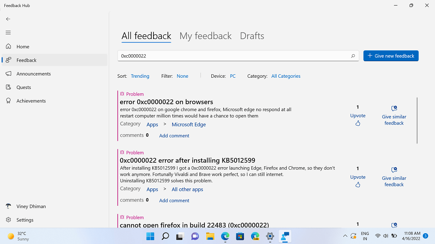Click Give new feedback button

[391, 56]
